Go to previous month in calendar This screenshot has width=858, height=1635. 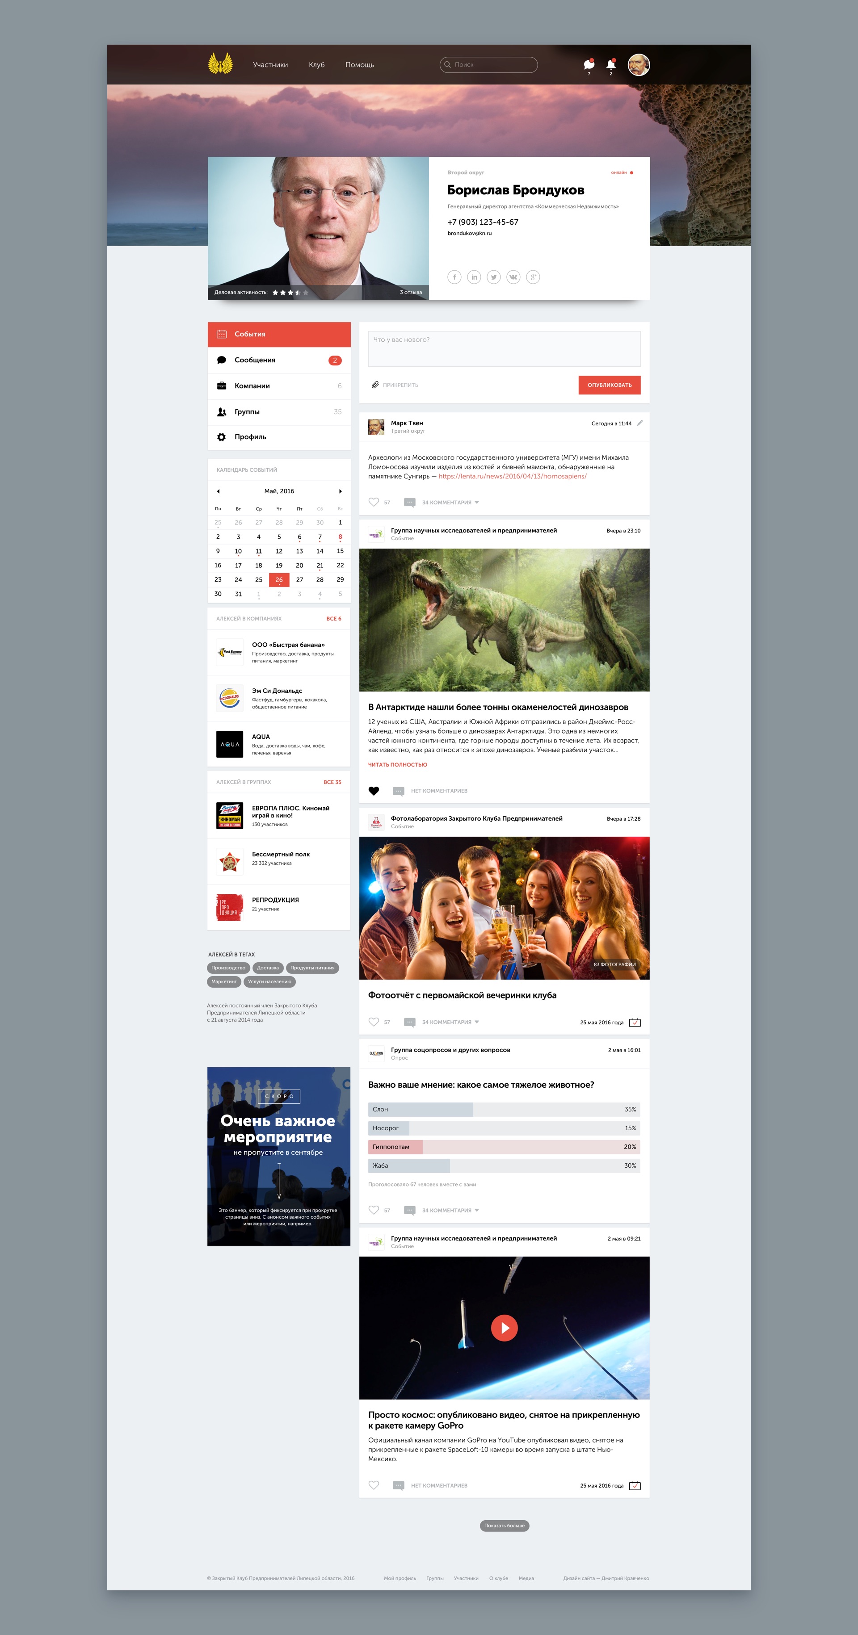pos(218,490)
